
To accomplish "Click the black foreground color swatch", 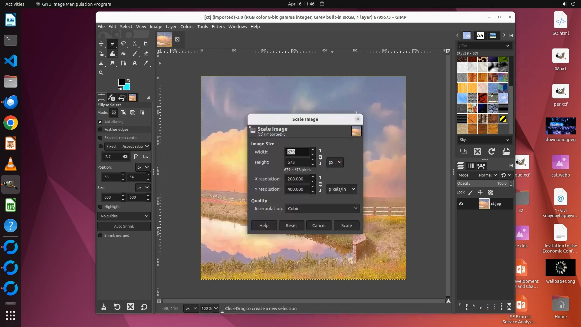I will [121, 82].
